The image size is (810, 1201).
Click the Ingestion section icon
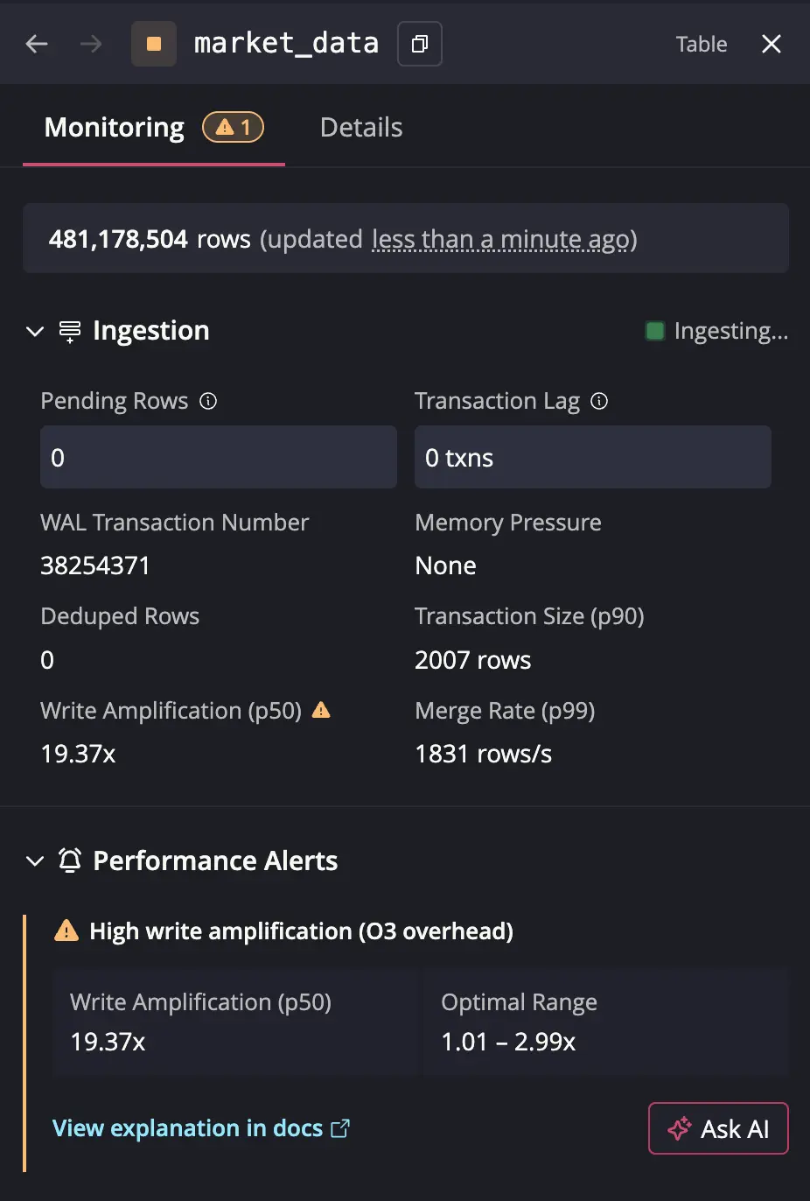coord(70,331)
